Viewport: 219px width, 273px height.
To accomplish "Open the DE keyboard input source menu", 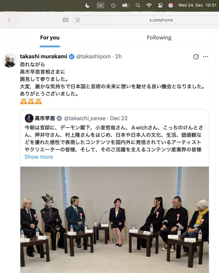I will (x=100, y=6).
